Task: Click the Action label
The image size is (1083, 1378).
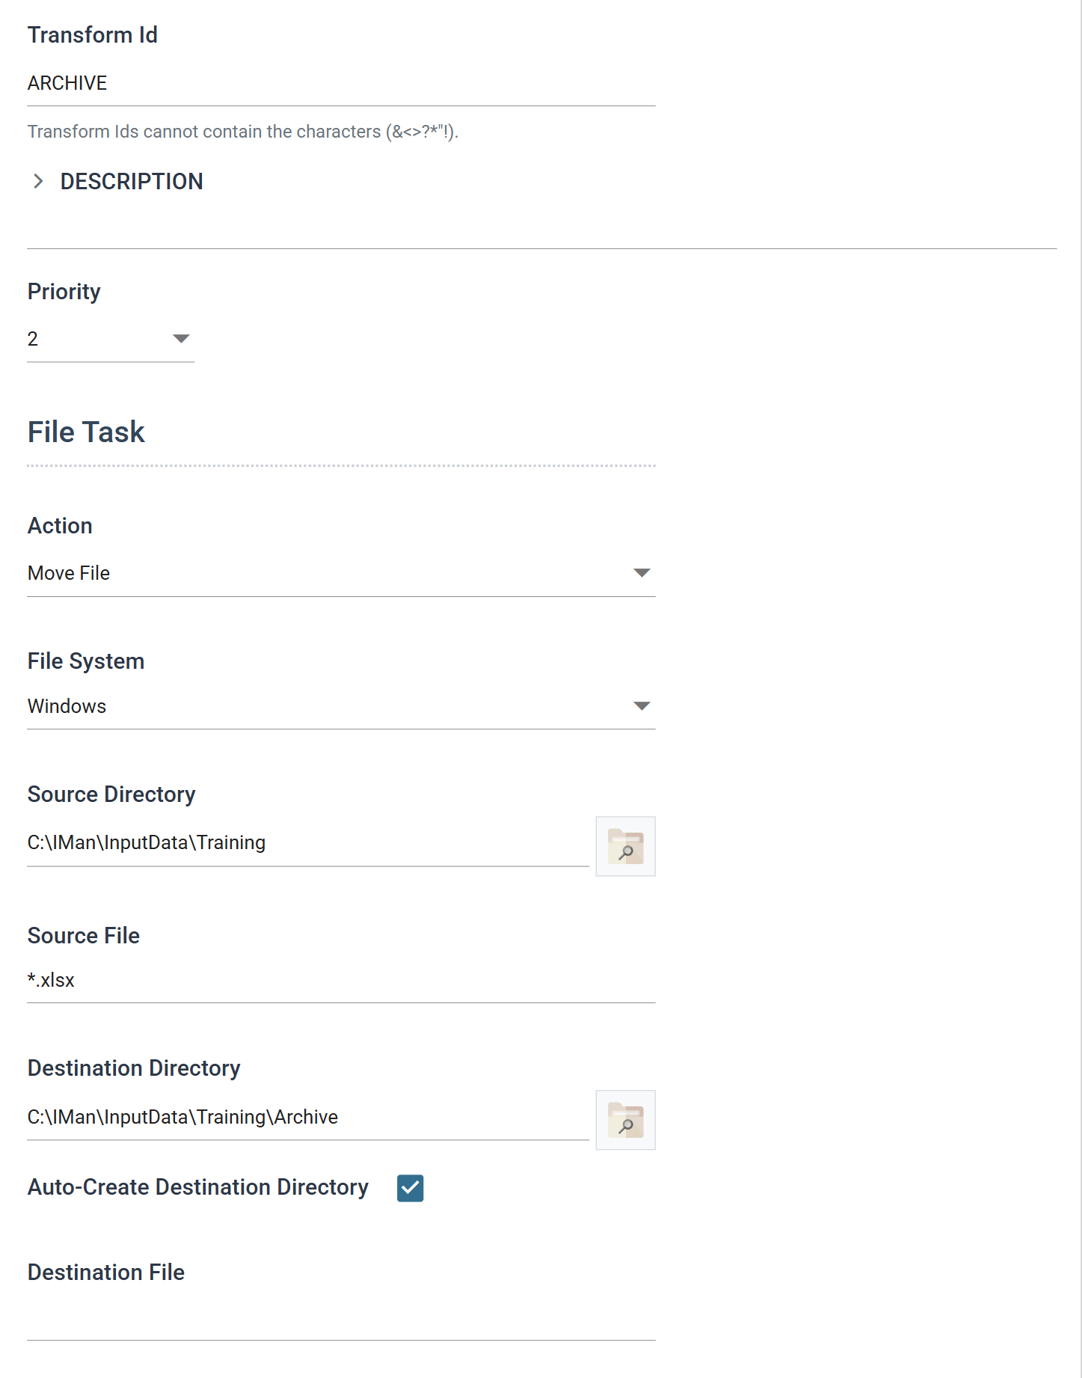Action: tap(60, 526)
